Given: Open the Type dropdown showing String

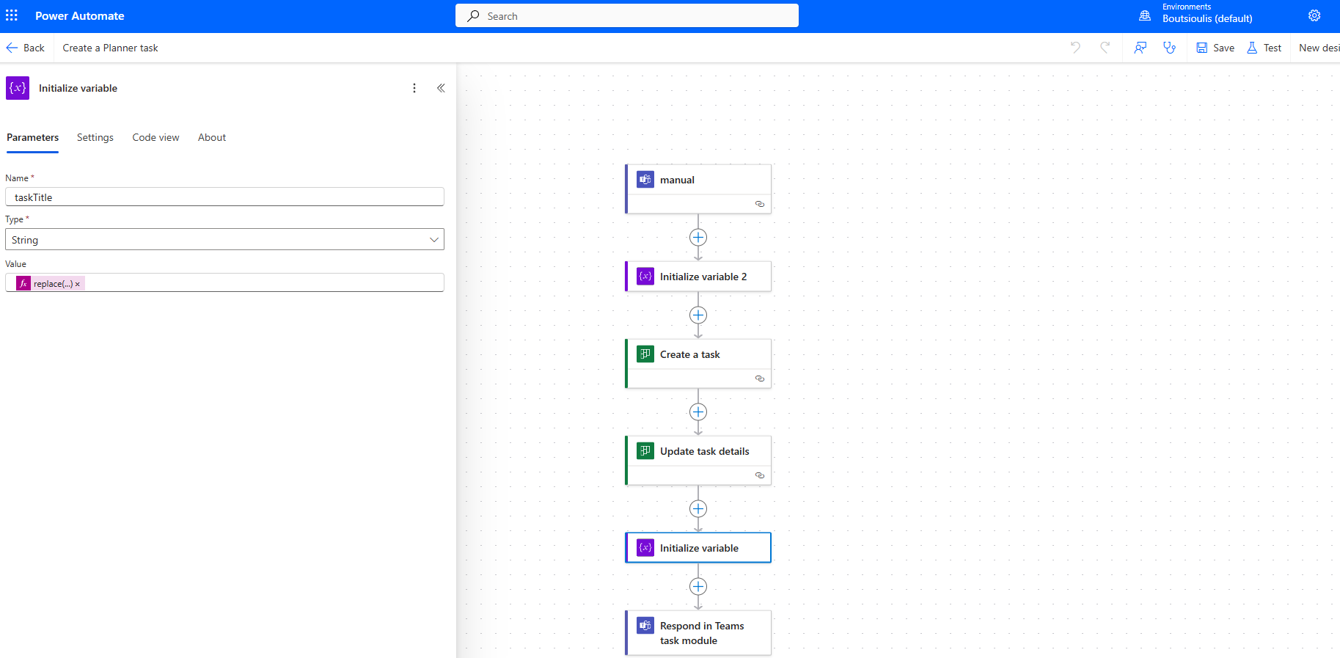Looking at the screenshot, I should point(224,240).
